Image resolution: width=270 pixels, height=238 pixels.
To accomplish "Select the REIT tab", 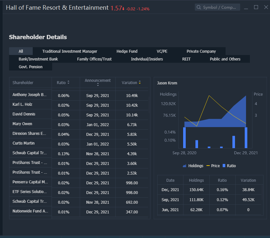I will click(186, 59).
